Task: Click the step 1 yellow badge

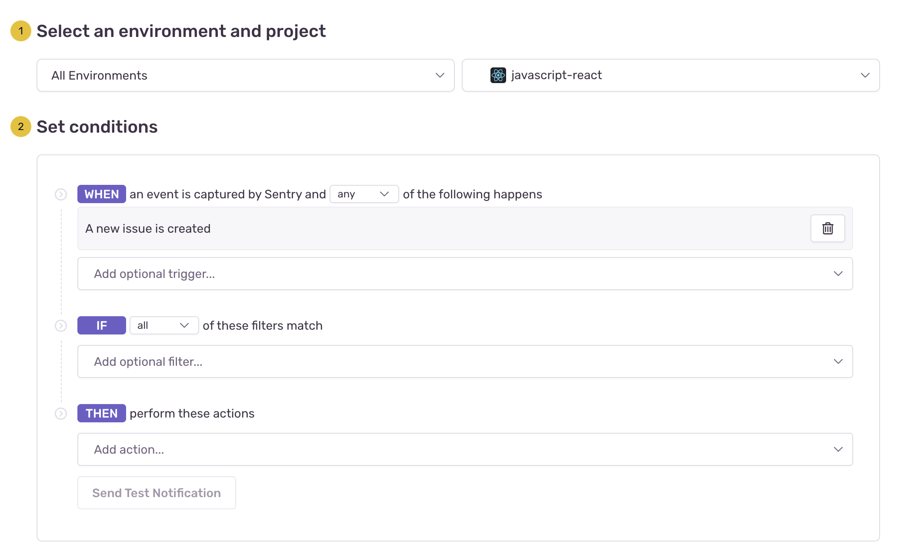Action: tap(20, 31)
